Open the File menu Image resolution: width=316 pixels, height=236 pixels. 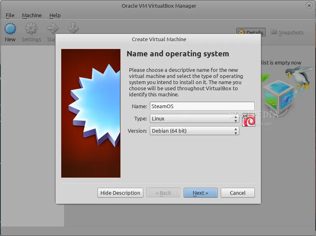point(10,15)
